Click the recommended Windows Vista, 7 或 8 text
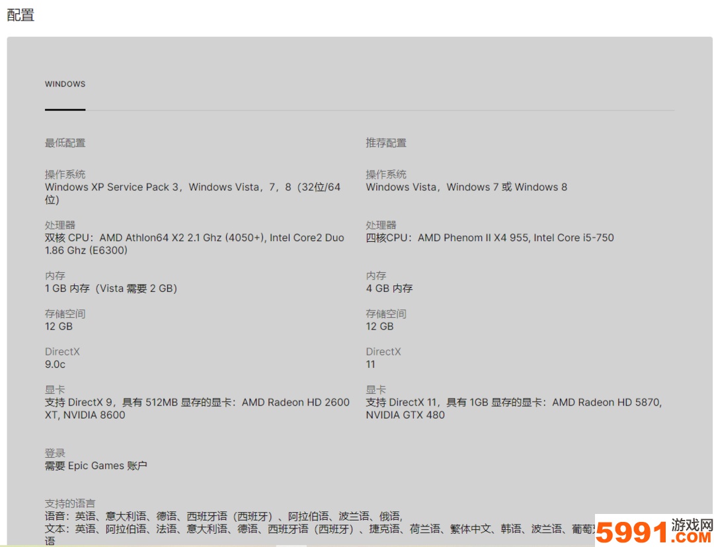Image resolution: width=714 pixels, height=547 pixels. pyautogui.click(x=466, y=187)
